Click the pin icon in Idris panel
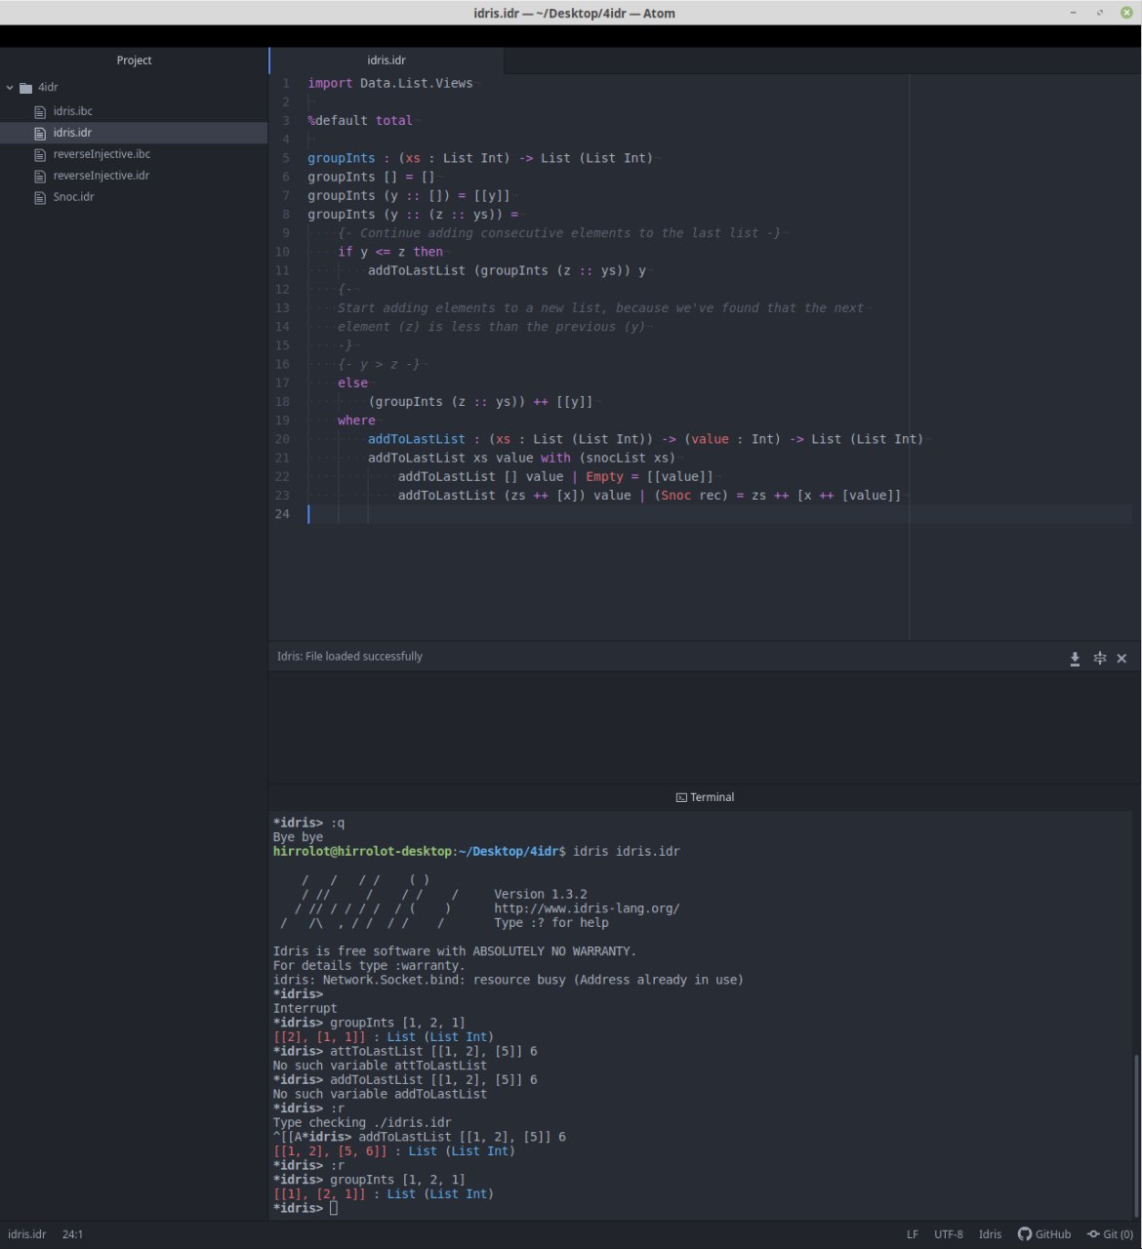The width and height of the screenshot is (1142, 1249). pos(1100,659)
